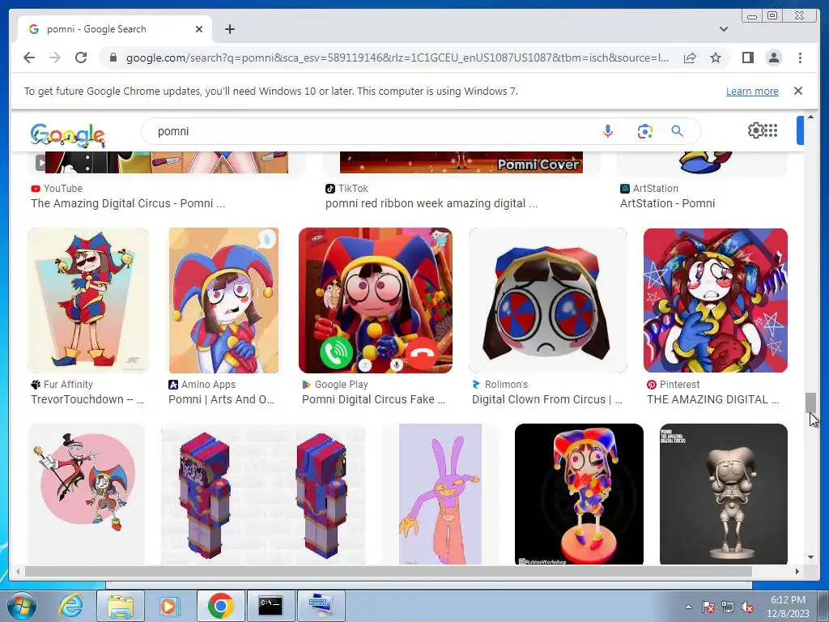Open the Chrome profile avatar
The height and width of the screenshot is (622, 829).
(x=773, y=58)
